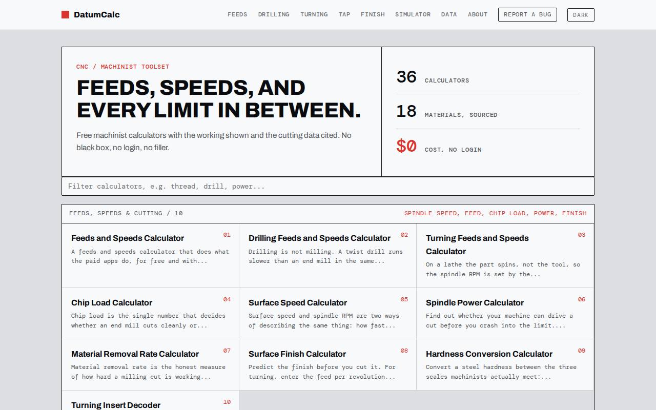Click the number 05 on Surface Speed card
Viewport: 656px width, 410px height.
coord(404,299)
